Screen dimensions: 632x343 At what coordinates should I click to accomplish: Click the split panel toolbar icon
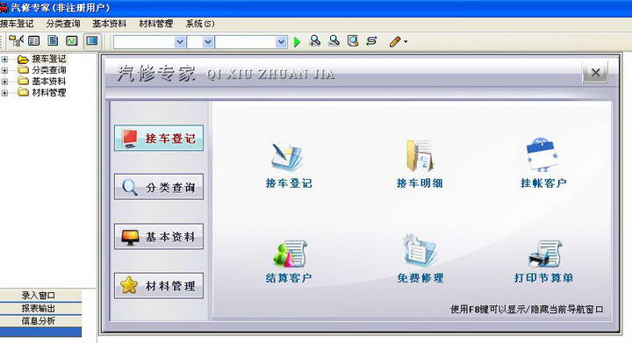(x=34, y=40)
